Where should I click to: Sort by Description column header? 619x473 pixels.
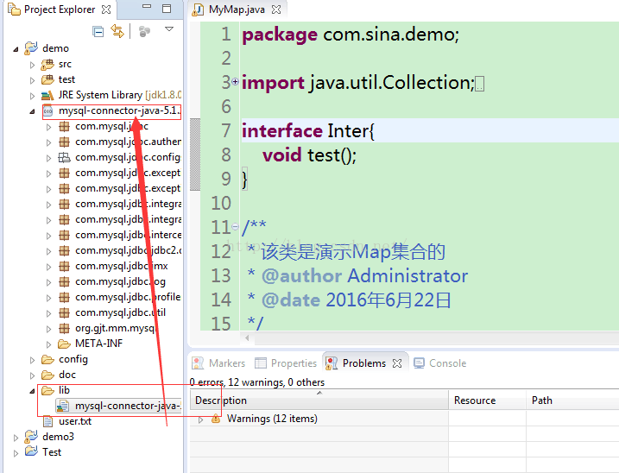pos(319,400)
